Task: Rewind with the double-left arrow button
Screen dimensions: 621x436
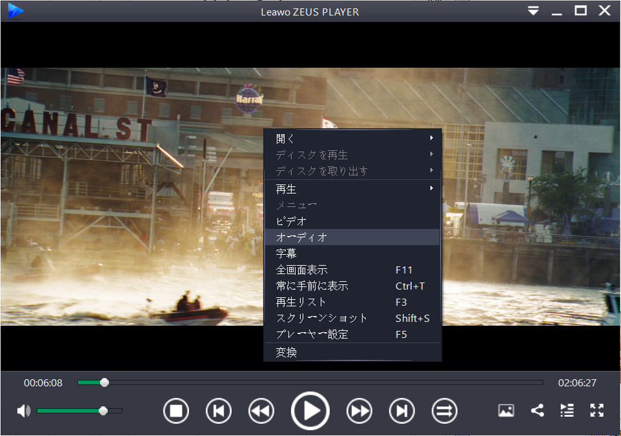Action: (261, 411)
